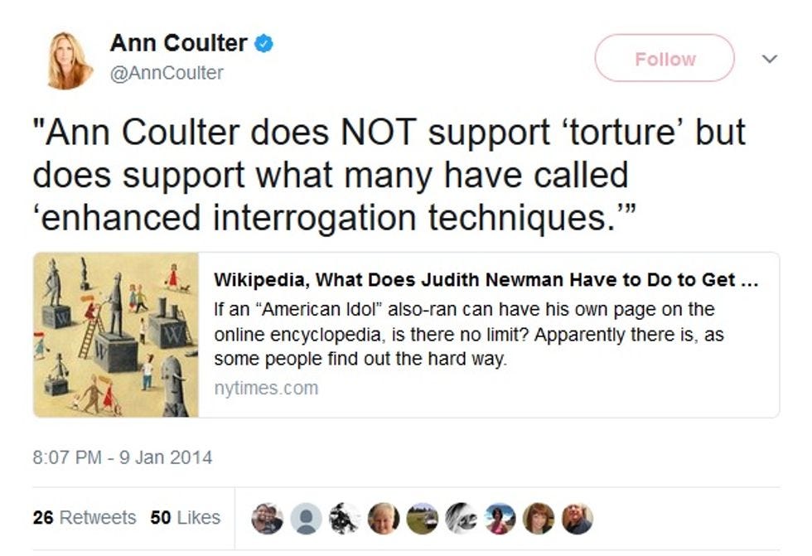This screenshot has height=556, width=812.
Task: Open Ann Coulter's profile picture
Action: [70, 60]
